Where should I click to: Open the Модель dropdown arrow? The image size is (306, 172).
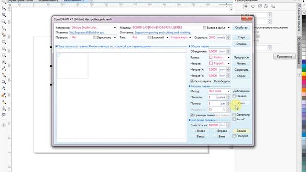click(x=229, y=28)
